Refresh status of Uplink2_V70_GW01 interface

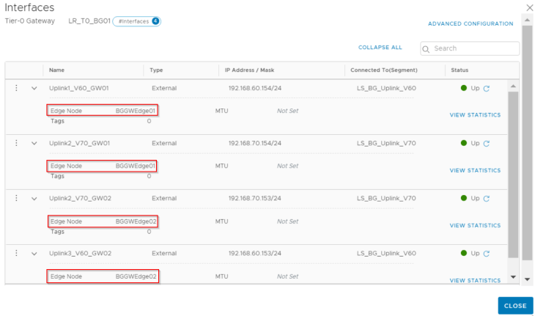tap(486, 143)
